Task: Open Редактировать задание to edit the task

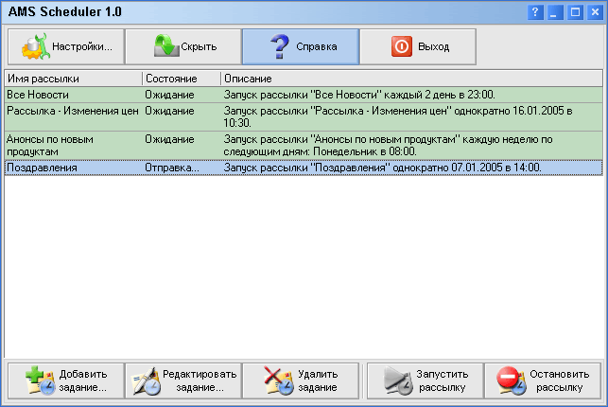Action: [182, 380]
